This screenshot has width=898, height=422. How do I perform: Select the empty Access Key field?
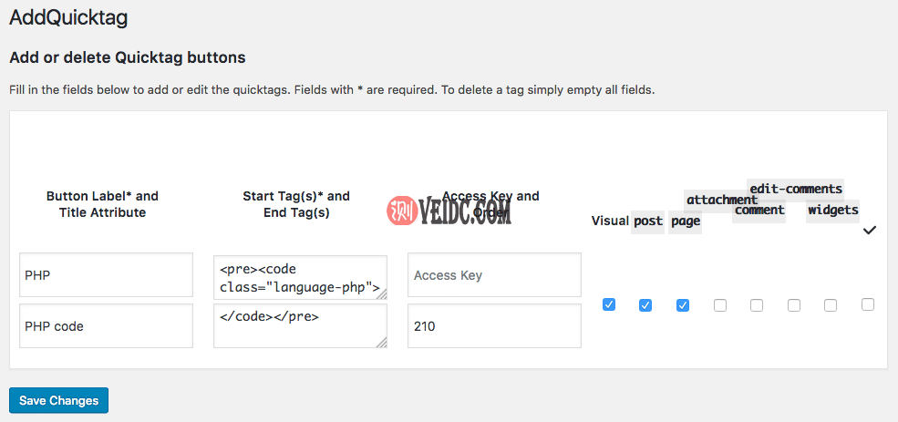pyautogui.click(x=494, y=275)
